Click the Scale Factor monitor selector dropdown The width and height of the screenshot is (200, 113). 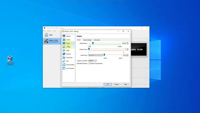coord(96,55)
